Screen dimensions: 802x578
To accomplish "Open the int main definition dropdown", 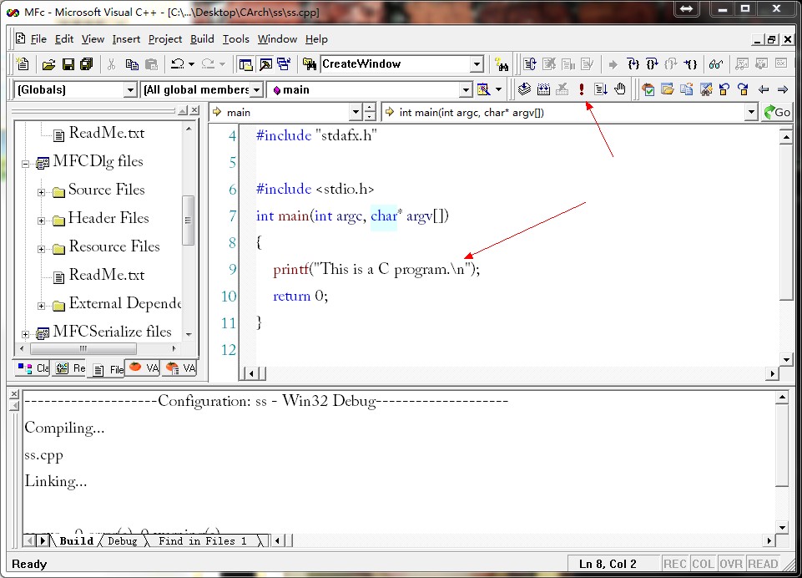I will 751,112.
